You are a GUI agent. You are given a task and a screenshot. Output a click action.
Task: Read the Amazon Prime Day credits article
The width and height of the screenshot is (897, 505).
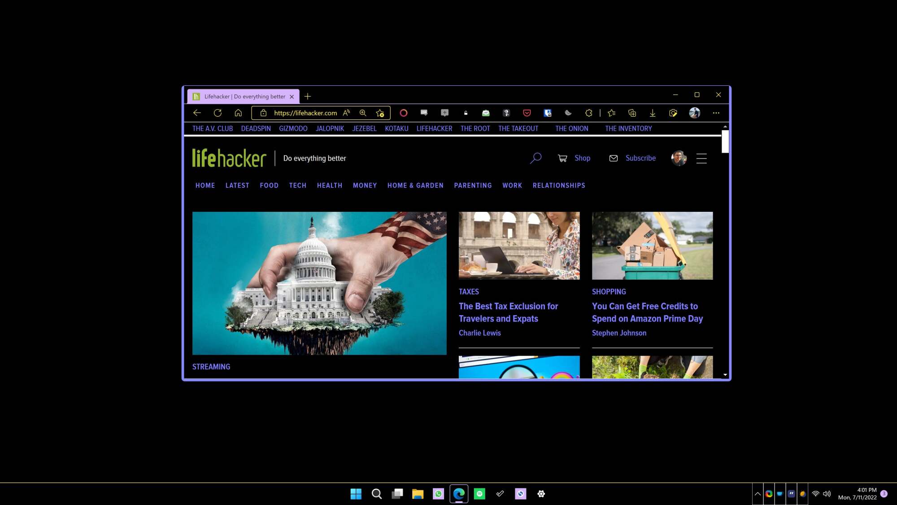(647, 312)
